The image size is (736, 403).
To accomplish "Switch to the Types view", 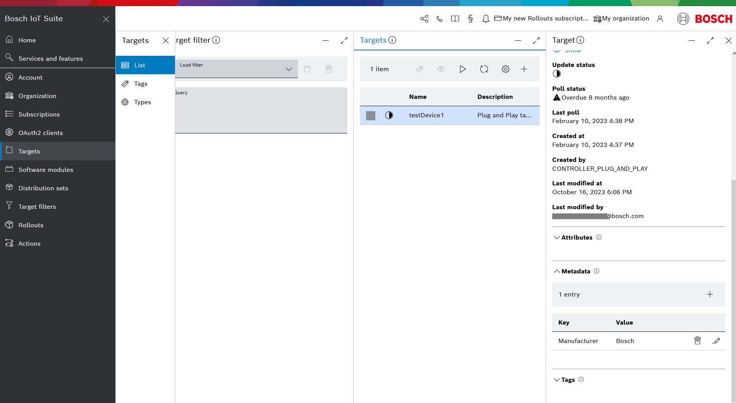I will click(142, 102).
